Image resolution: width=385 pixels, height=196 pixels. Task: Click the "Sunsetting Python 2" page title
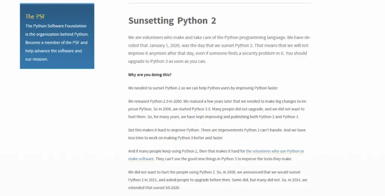172,20
